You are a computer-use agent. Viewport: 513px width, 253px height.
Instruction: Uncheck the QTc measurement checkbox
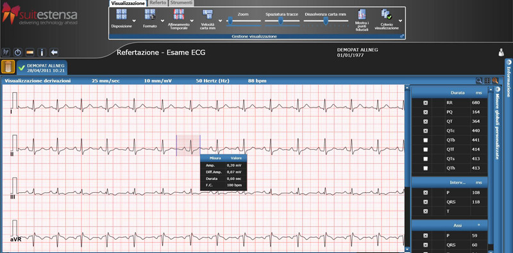[x=425, y=131]
